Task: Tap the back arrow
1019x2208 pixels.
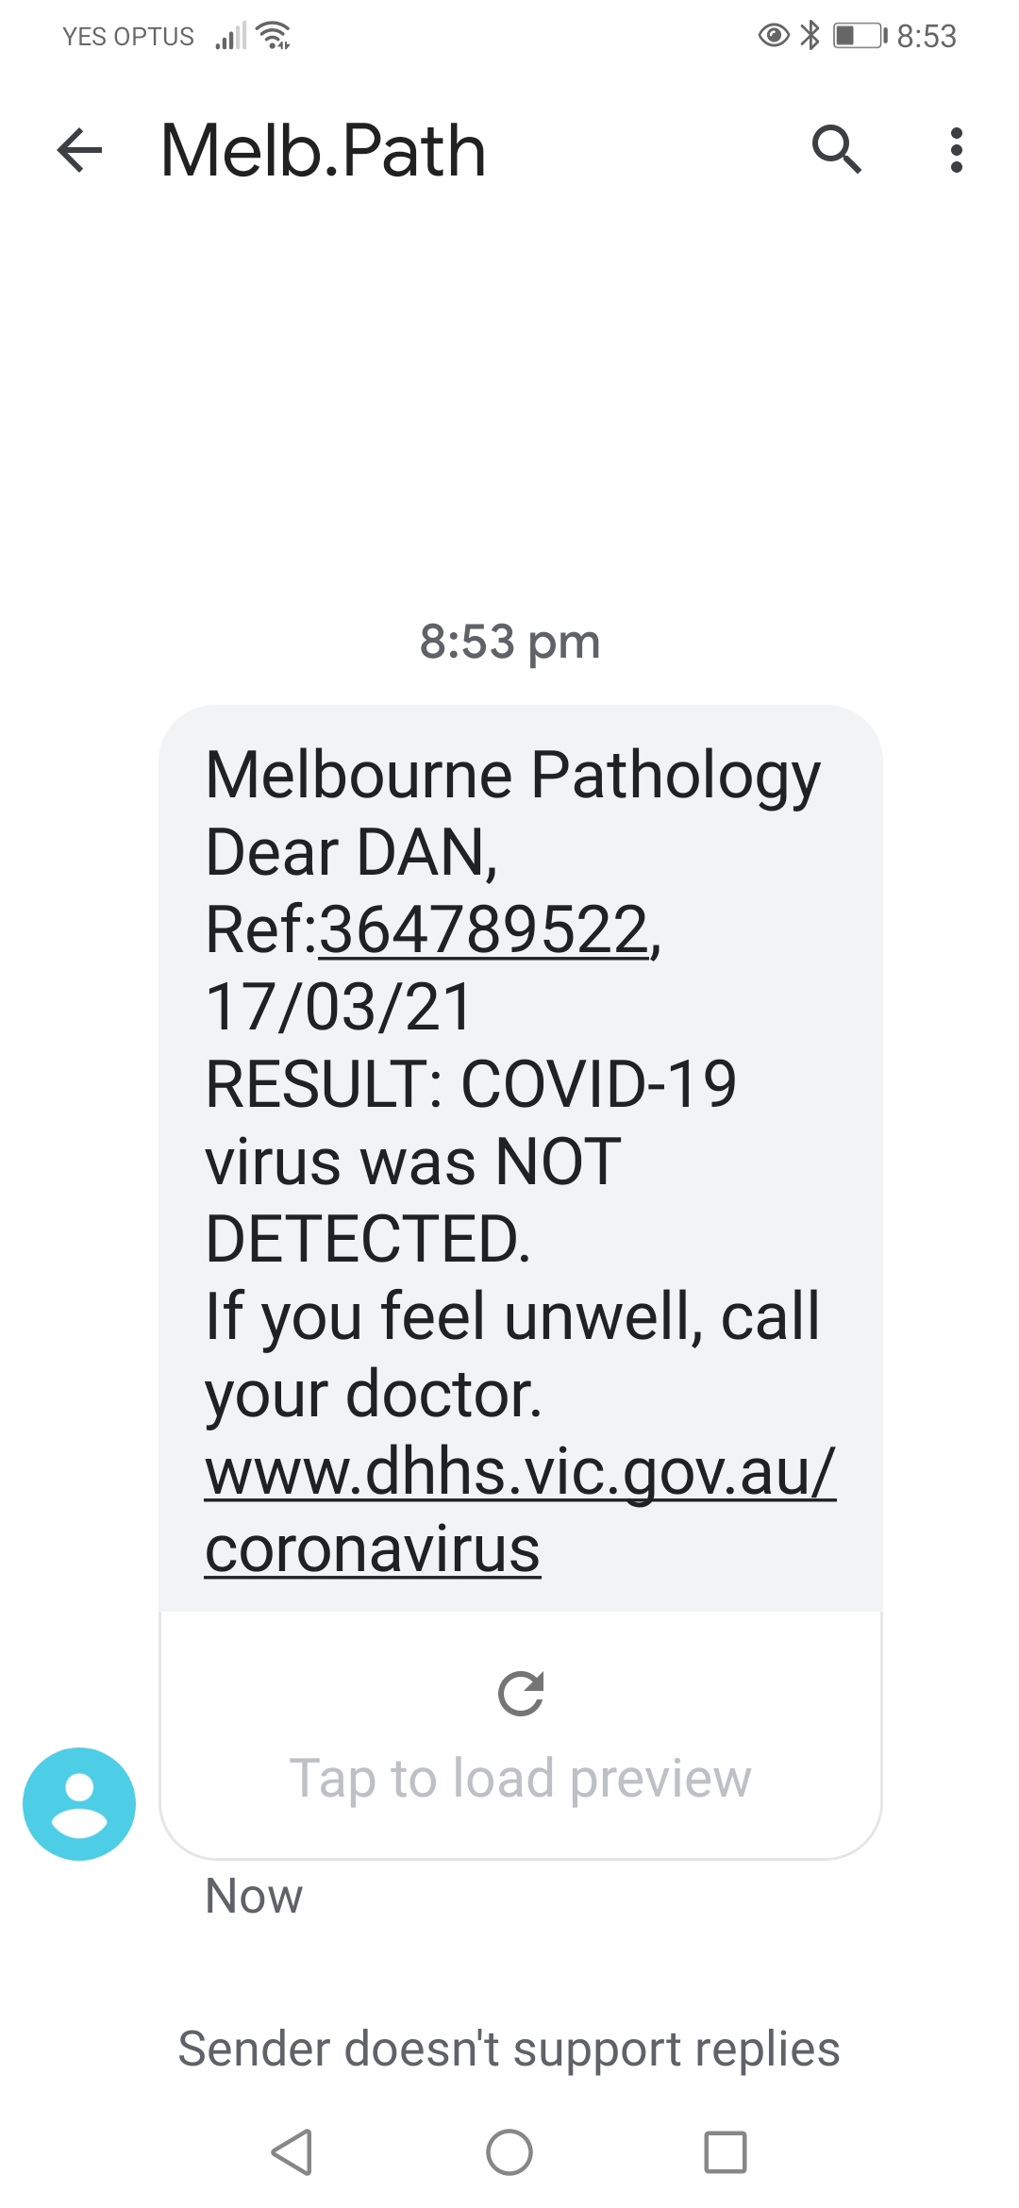Action: click(x=79, y=150)
